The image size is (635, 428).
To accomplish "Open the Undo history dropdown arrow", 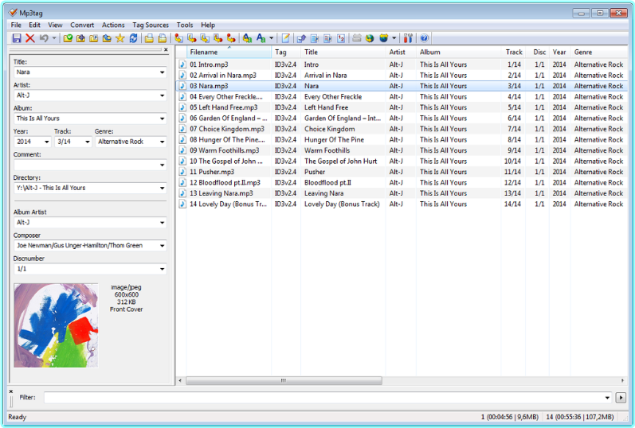I will (54, 38).
